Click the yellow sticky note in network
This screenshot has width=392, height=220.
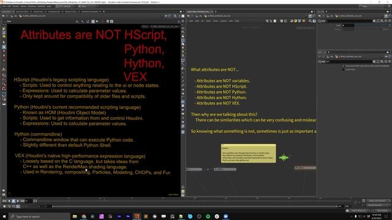(x=249, y=153)
